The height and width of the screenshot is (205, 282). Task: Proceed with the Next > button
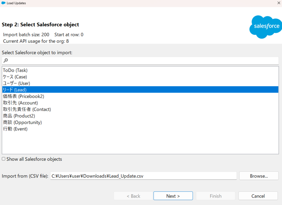[x=173, y=196]
